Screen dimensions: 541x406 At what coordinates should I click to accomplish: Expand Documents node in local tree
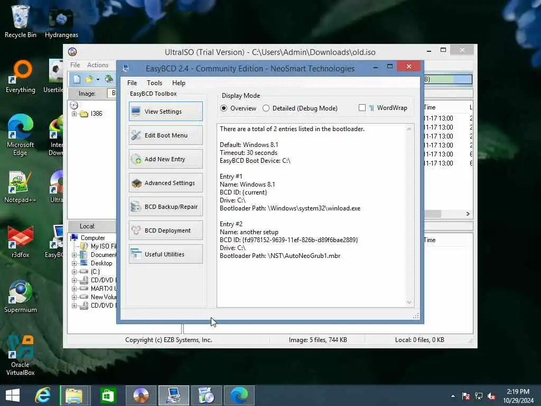[x=74, y=255]
